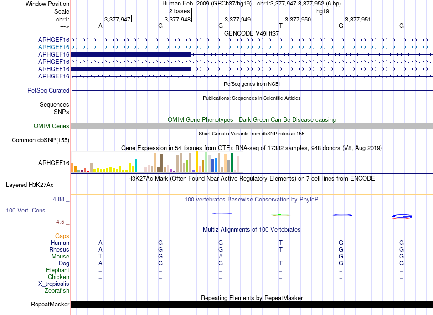Click the hg19 text beside scale bar

(323, 11)
